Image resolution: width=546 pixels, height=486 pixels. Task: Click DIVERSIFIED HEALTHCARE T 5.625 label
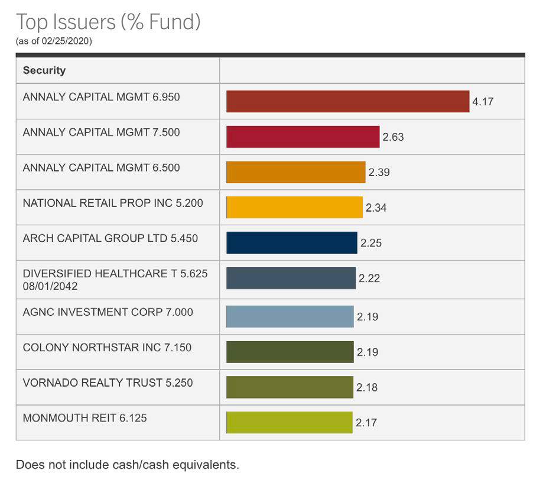pos(115,274)
